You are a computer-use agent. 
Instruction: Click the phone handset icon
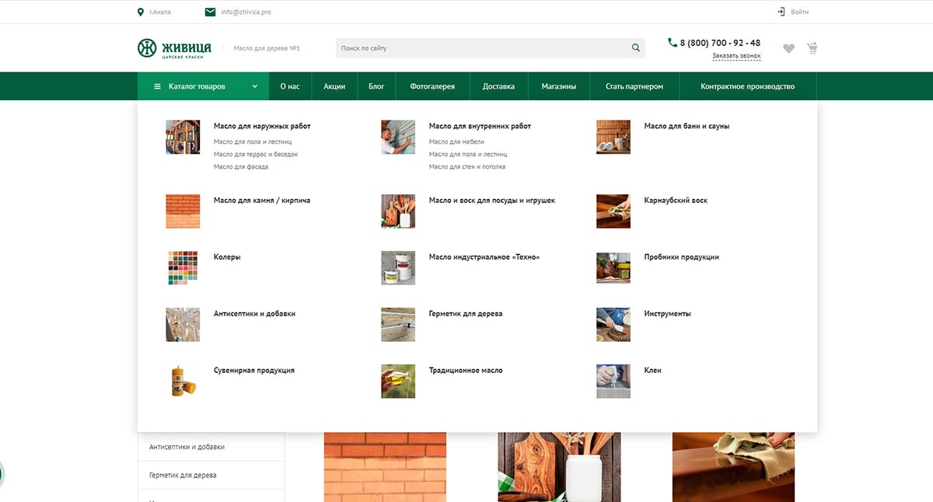[673, 43]
